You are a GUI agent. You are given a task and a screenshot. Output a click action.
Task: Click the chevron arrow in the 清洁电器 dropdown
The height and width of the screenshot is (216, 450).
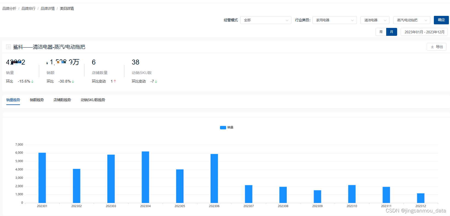(385, 20)
